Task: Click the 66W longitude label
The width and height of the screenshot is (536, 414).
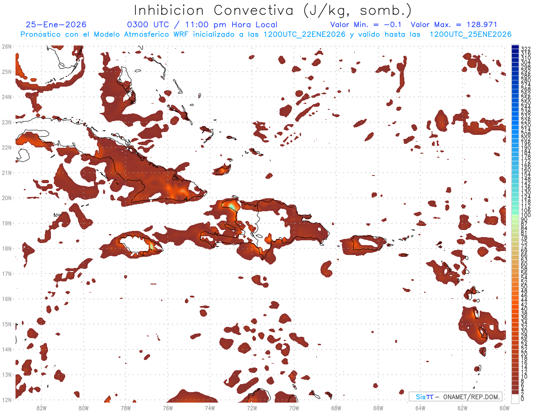Action: pyautogui.click(x=378, y=407)
